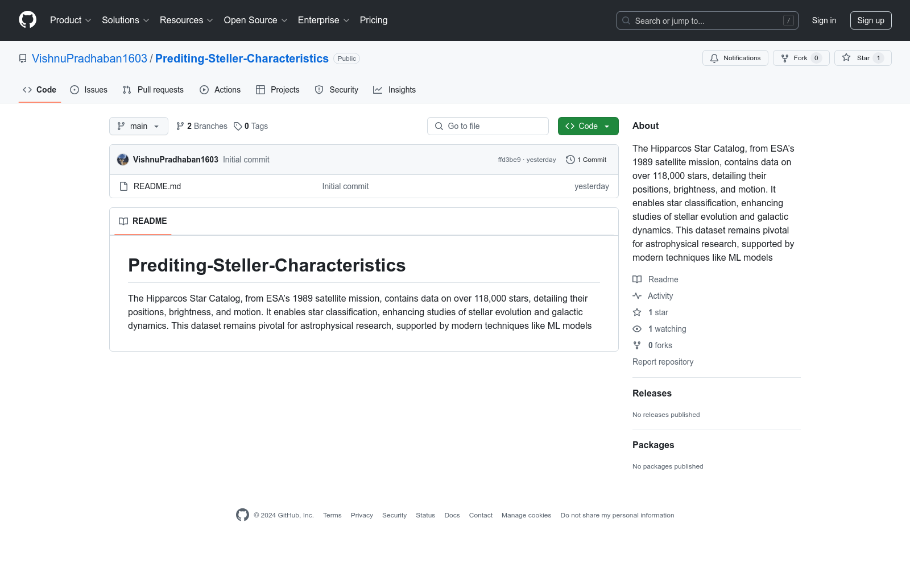910x568 pixels.
Task: Open the Resources dropdown
Action: pos(187,20)
